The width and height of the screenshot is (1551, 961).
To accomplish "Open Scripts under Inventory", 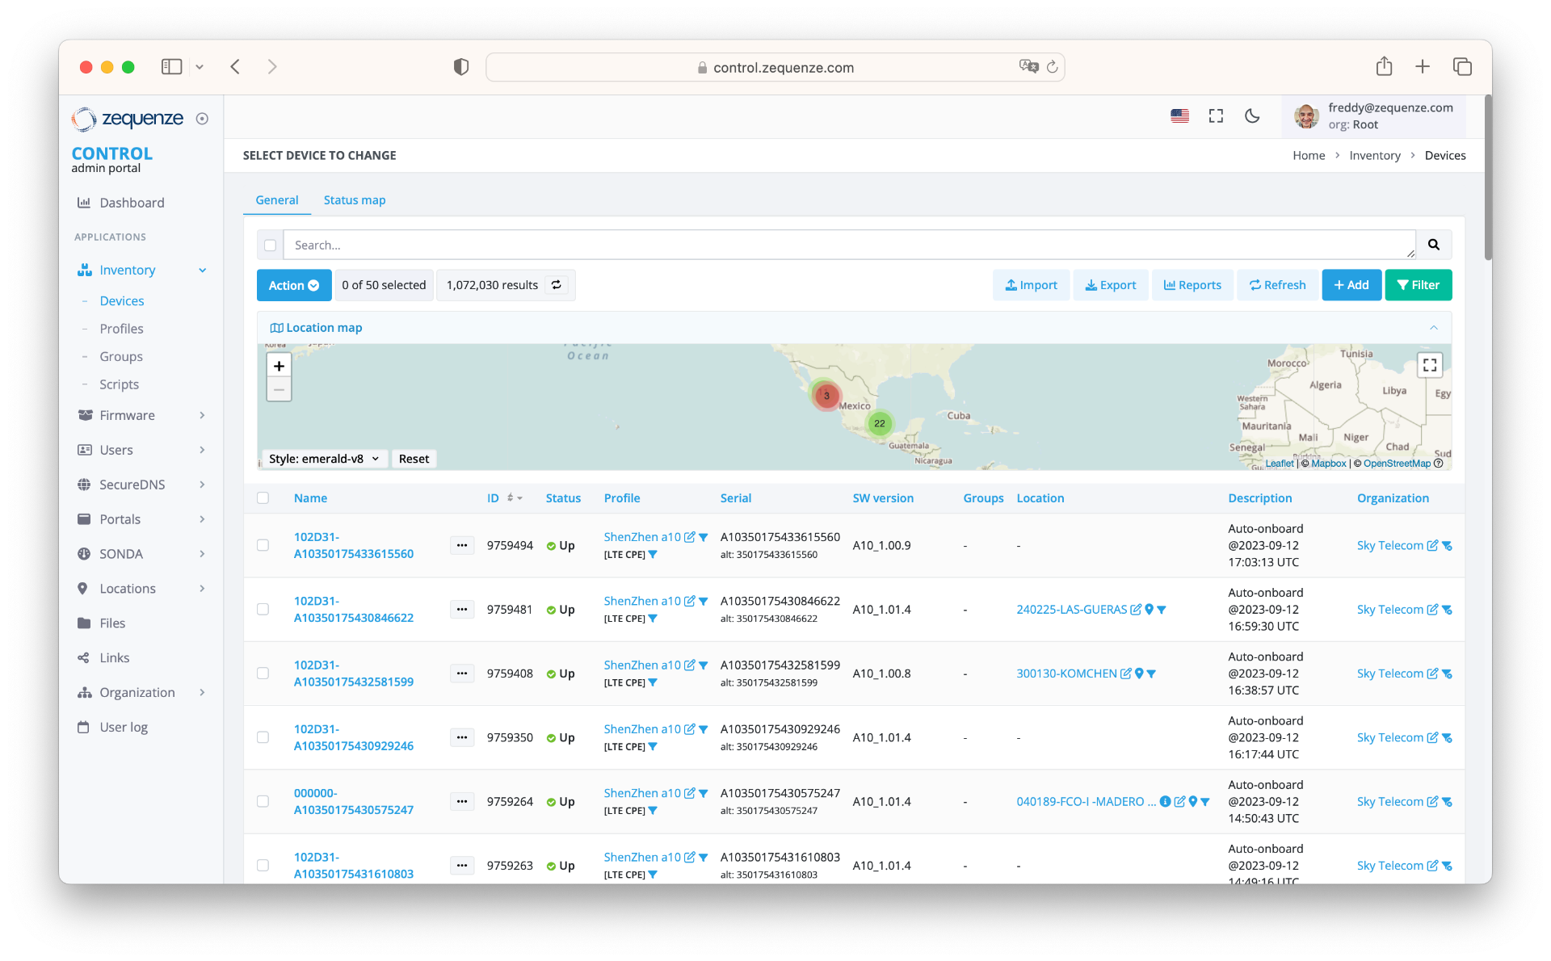I will pyautogui.click(x=119, y=384).
